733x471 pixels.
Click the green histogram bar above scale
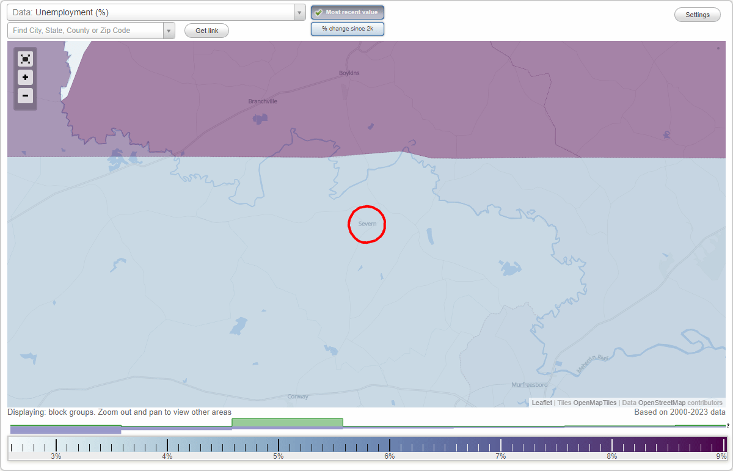click(287, 423)
